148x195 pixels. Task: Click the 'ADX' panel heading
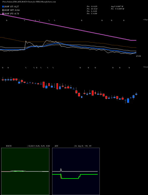coord(56,146)
